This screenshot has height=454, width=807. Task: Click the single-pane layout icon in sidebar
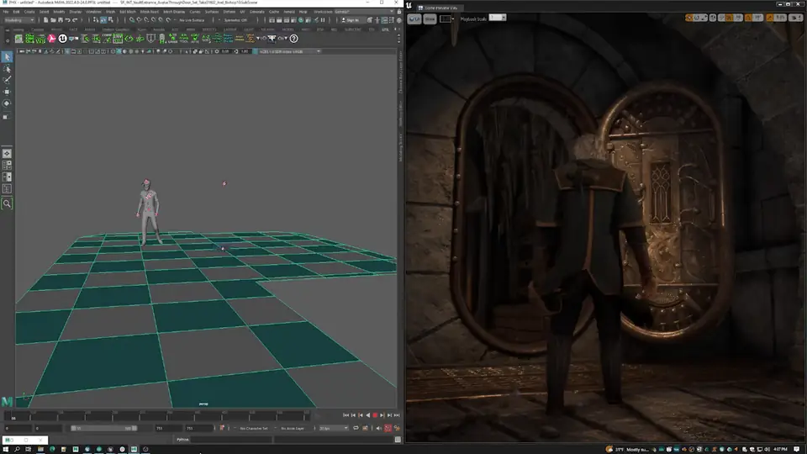[x=7, y=153]
